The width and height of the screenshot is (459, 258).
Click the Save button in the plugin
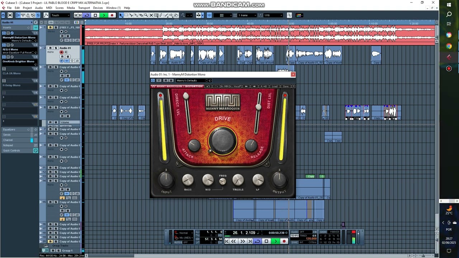point(285,86)
